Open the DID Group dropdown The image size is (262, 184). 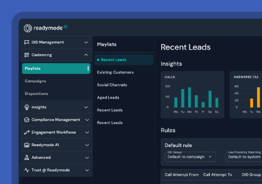point(190,157)
